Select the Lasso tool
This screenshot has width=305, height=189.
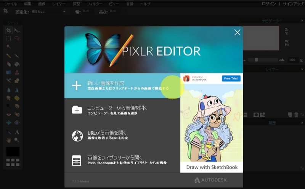17,39
